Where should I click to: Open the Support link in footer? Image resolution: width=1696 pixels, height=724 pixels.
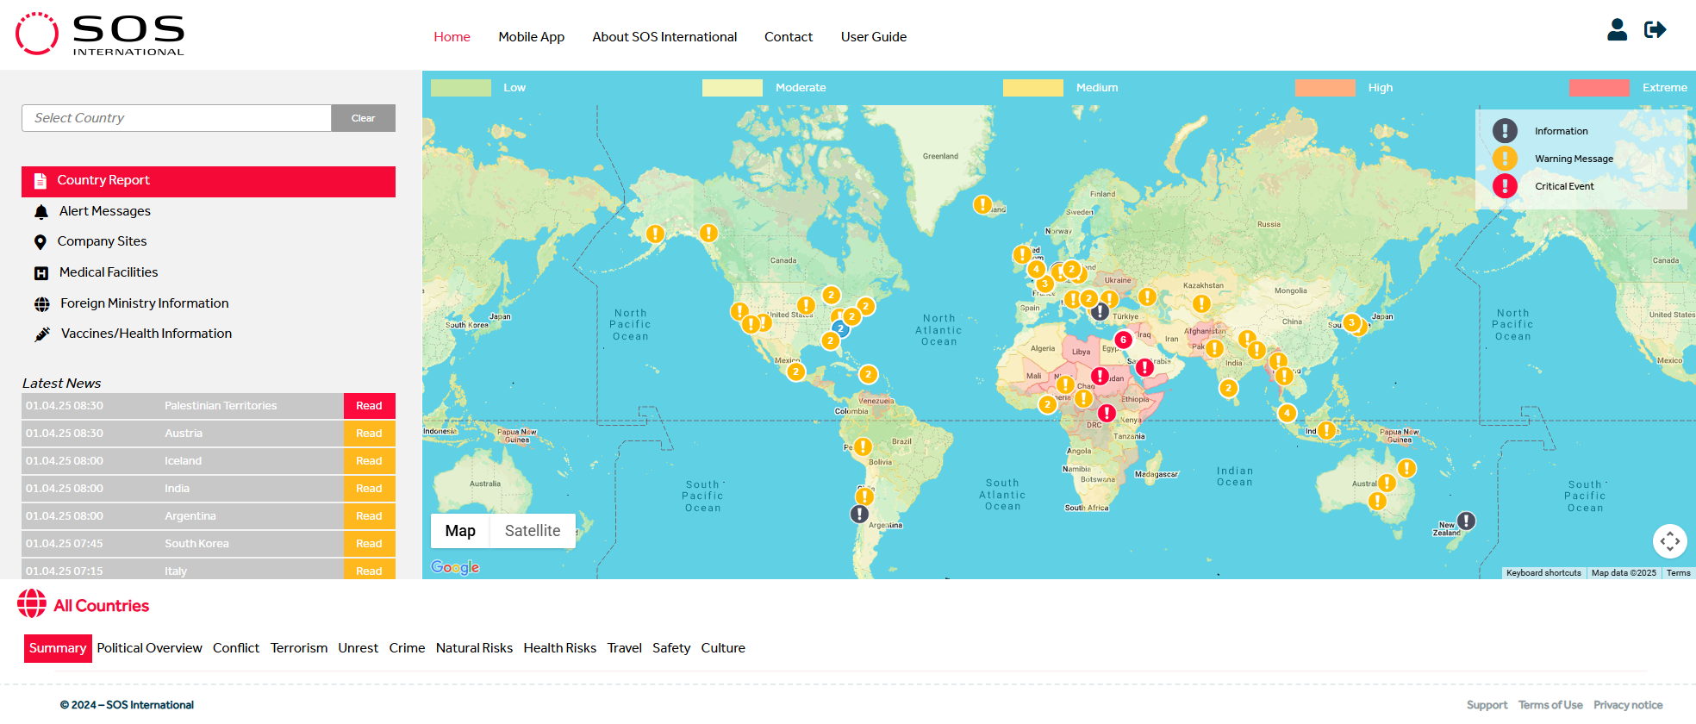[x=1487, y=705]
